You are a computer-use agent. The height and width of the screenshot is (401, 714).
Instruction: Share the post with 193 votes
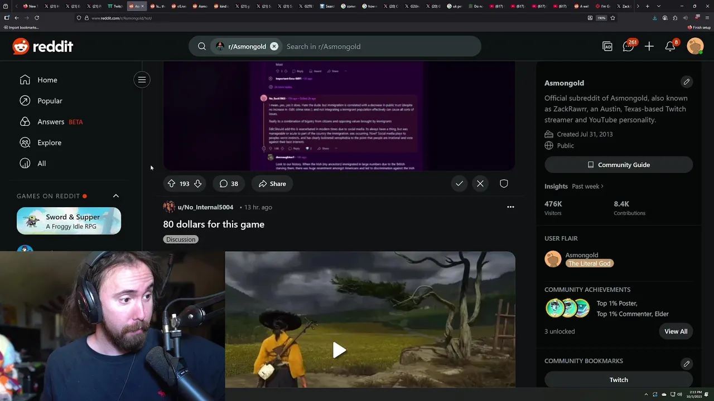[272, 184]
